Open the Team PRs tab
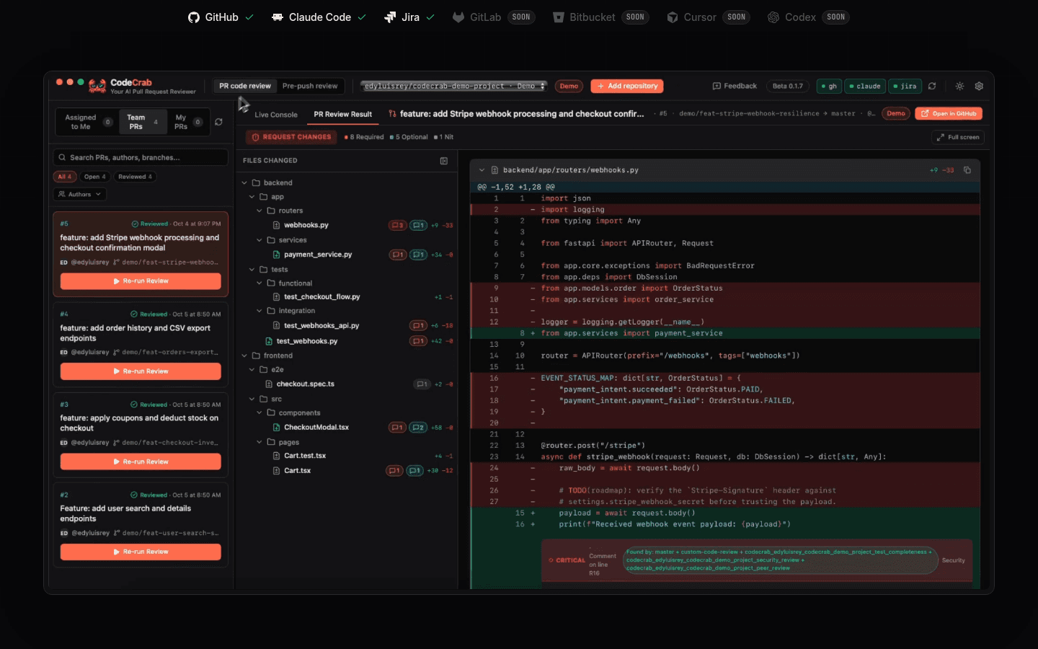This screenshot has width=1038, height=649. tap(142, 122)
